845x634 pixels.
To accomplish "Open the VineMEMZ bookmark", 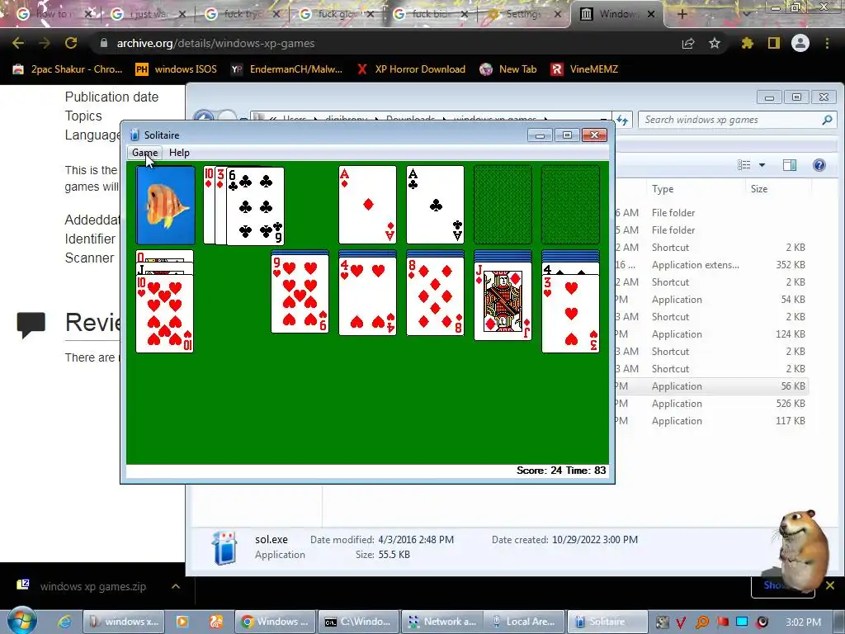I will tap(584, 69).
